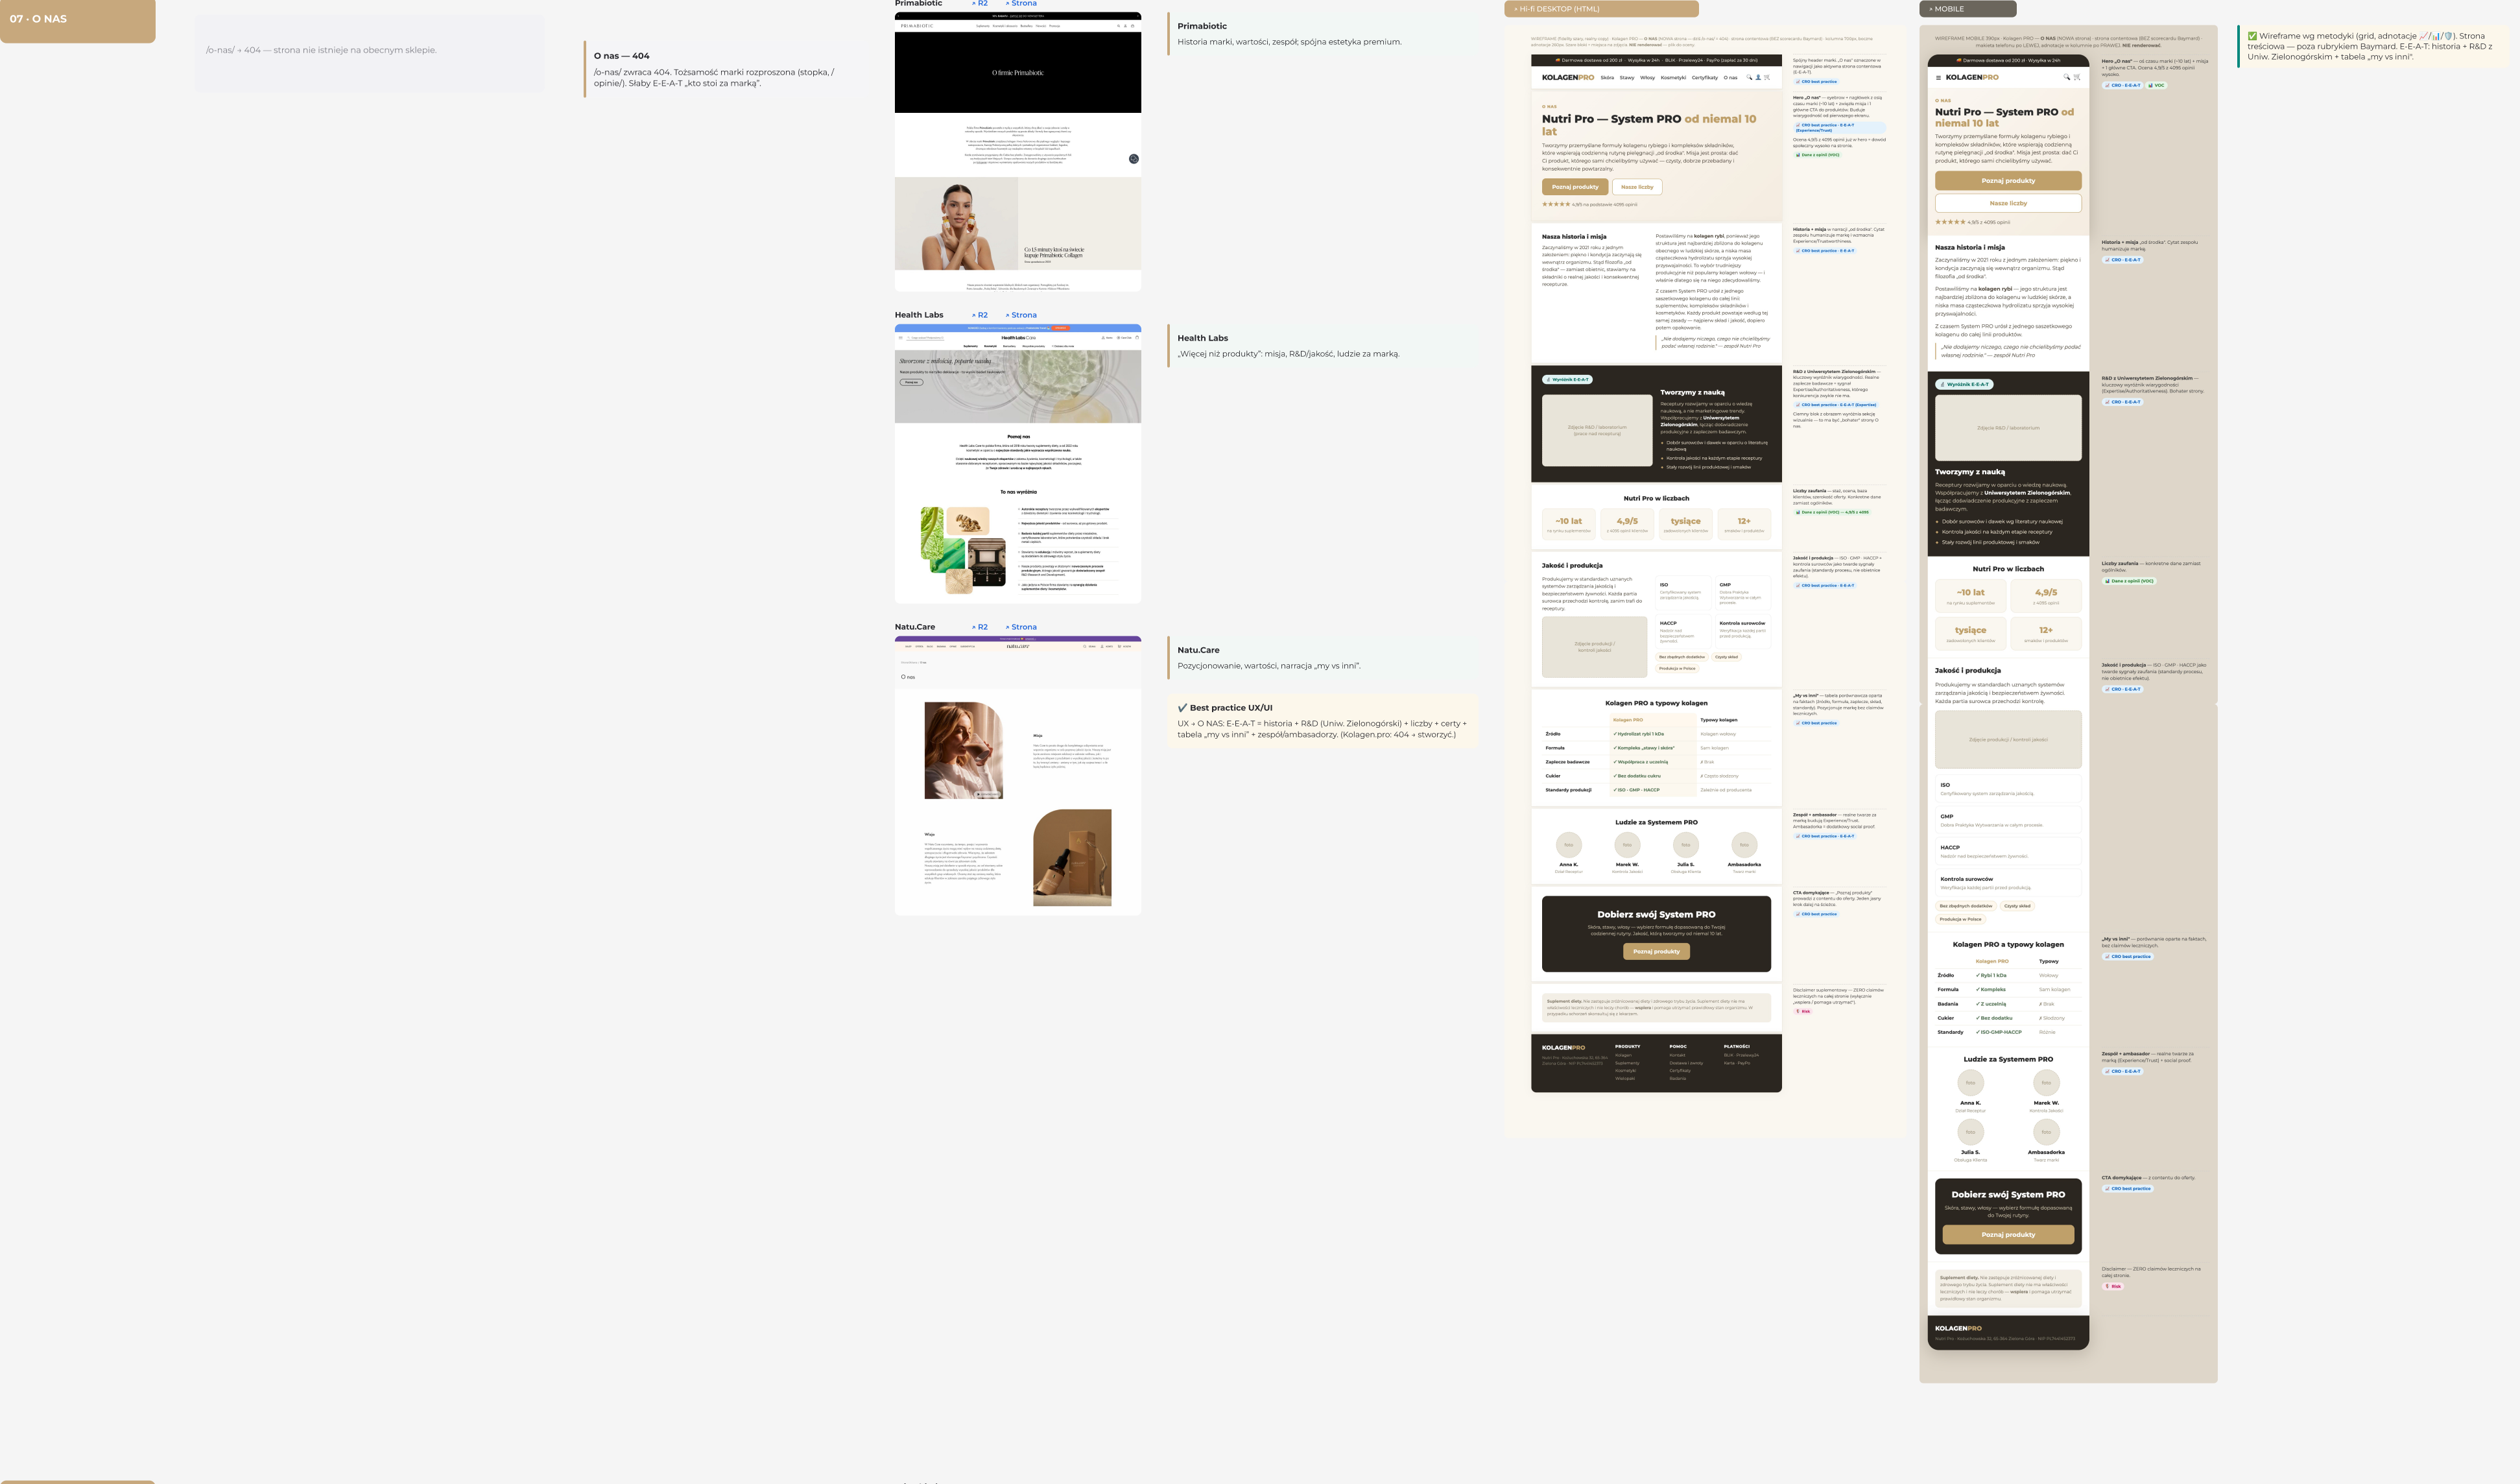Image resolution: width=2520 pixels, height=1484 pixels.
Task: Click search icon in desktop wireframe header
Action: click(x=1749, y=77)
